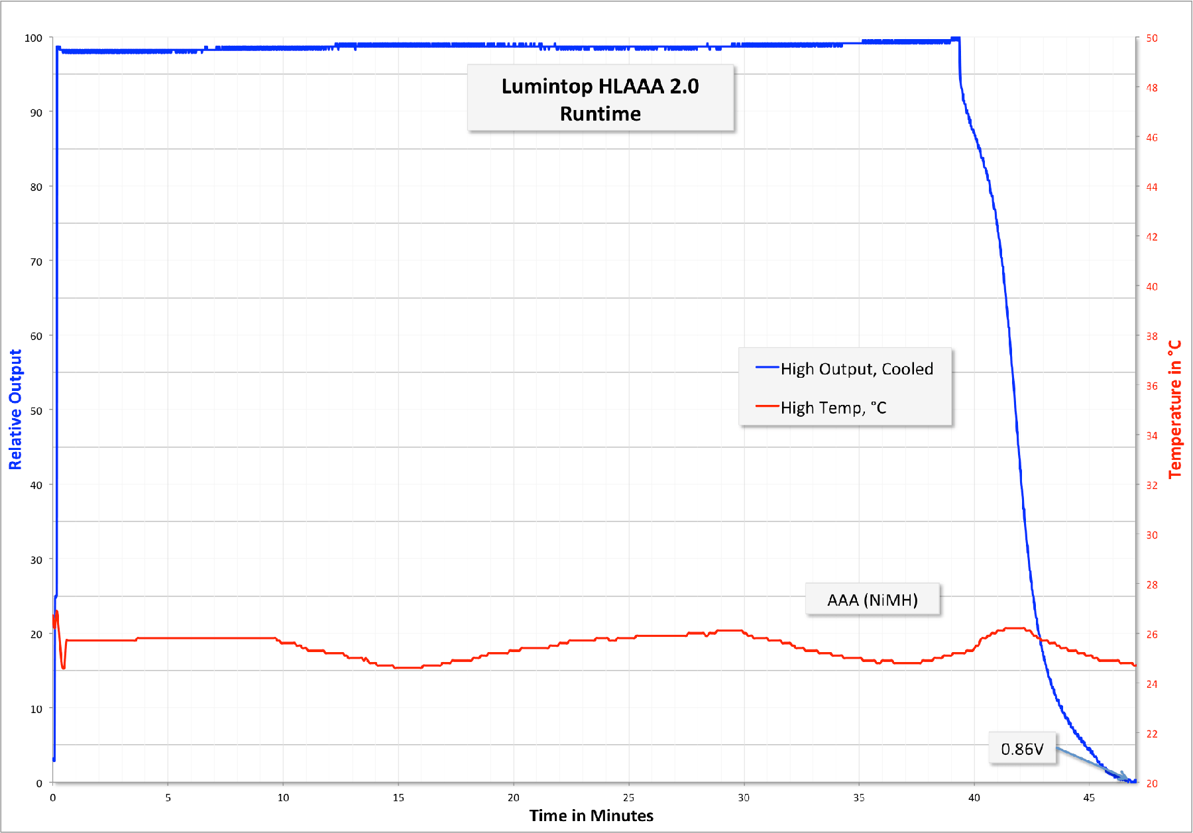Image resolution: width=1193 pixels, height=833 pixels.
Task: Select the Relative Output axis title
Action: 15,410
